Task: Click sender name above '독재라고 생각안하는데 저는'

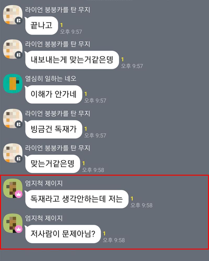Action: pos(44,183)
